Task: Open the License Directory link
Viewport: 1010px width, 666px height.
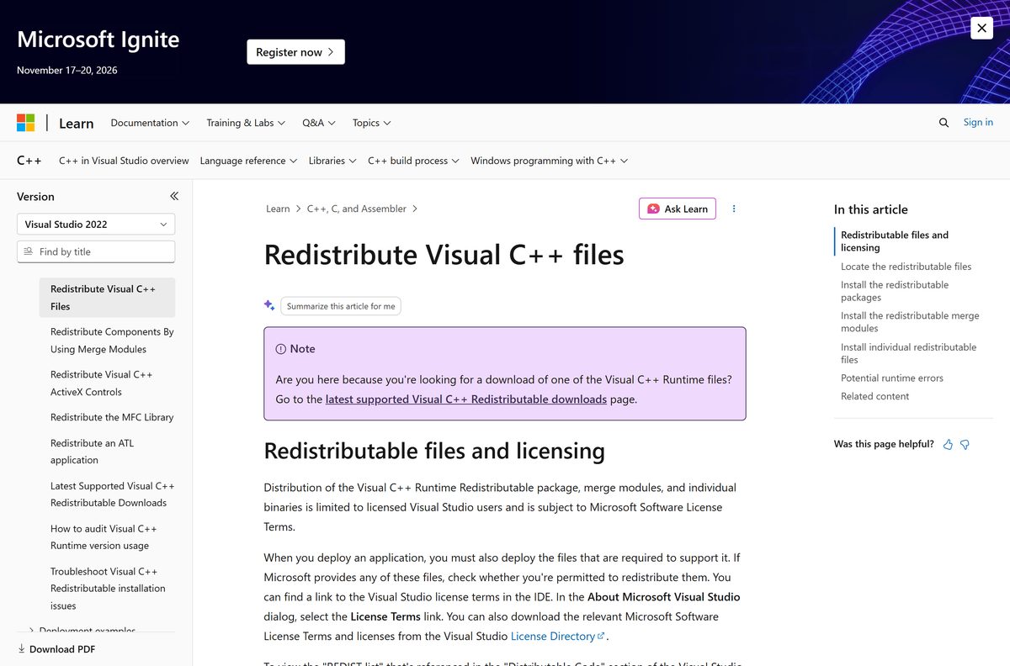Action: pyautogui.click(x=558, y=636)
